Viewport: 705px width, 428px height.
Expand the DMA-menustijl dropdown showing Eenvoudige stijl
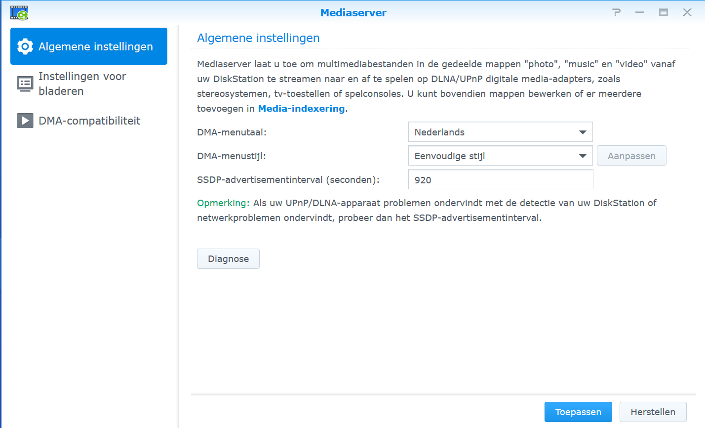500,156
